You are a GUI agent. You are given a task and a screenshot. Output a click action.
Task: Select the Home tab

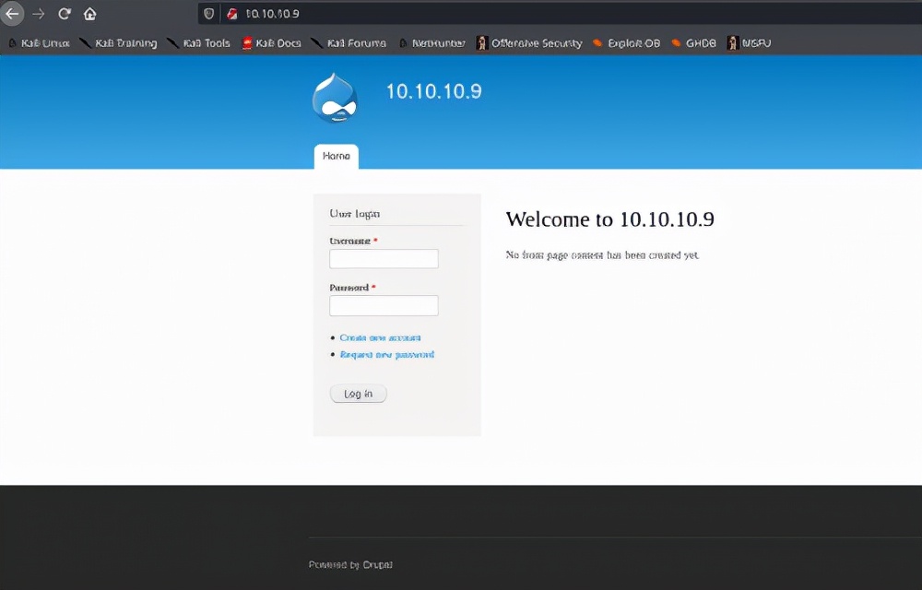point(337,157)
